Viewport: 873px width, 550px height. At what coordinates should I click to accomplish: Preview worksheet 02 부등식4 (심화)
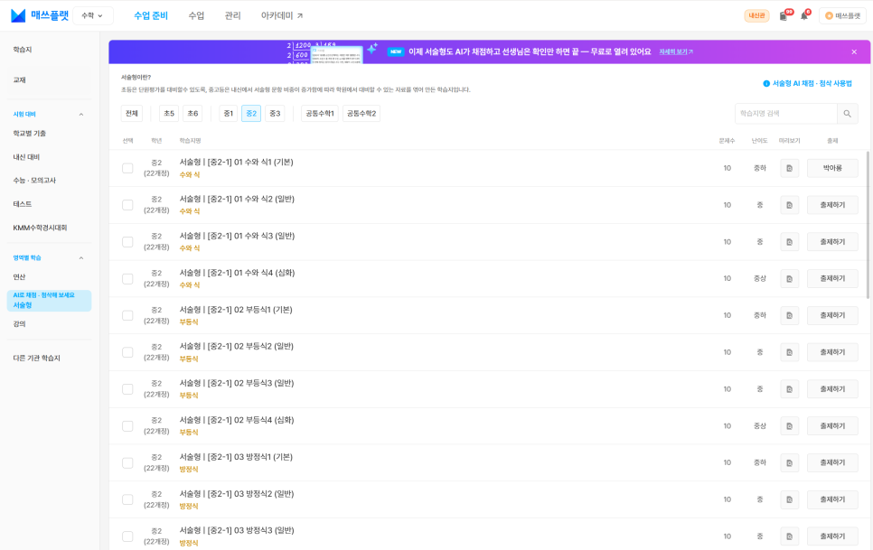[790, 426]
